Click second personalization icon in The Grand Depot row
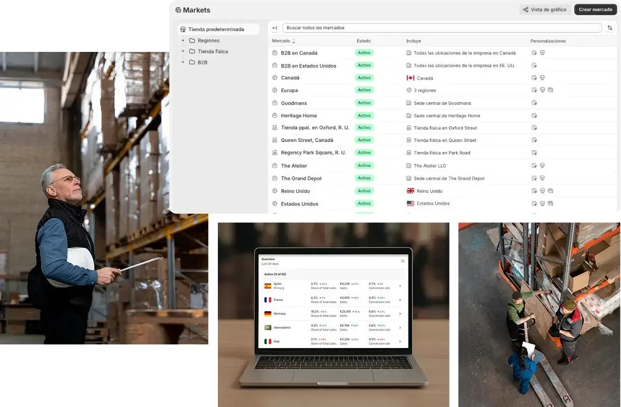The height and width of the screenshot is (407, 621). click(542, 178)
